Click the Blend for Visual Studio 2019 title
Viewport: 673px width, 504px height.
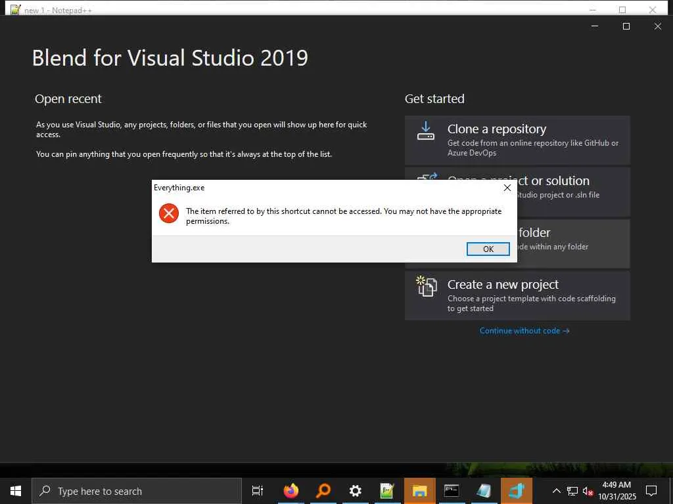170,58
